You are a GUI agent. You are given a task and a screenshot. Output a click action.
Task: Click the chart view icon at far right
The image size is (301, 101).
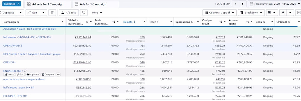pyautogui.click(x=299, y=13)
